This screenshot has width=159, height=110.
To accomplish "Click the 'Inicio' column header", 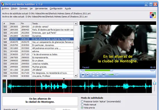I will tap(15, 23).
